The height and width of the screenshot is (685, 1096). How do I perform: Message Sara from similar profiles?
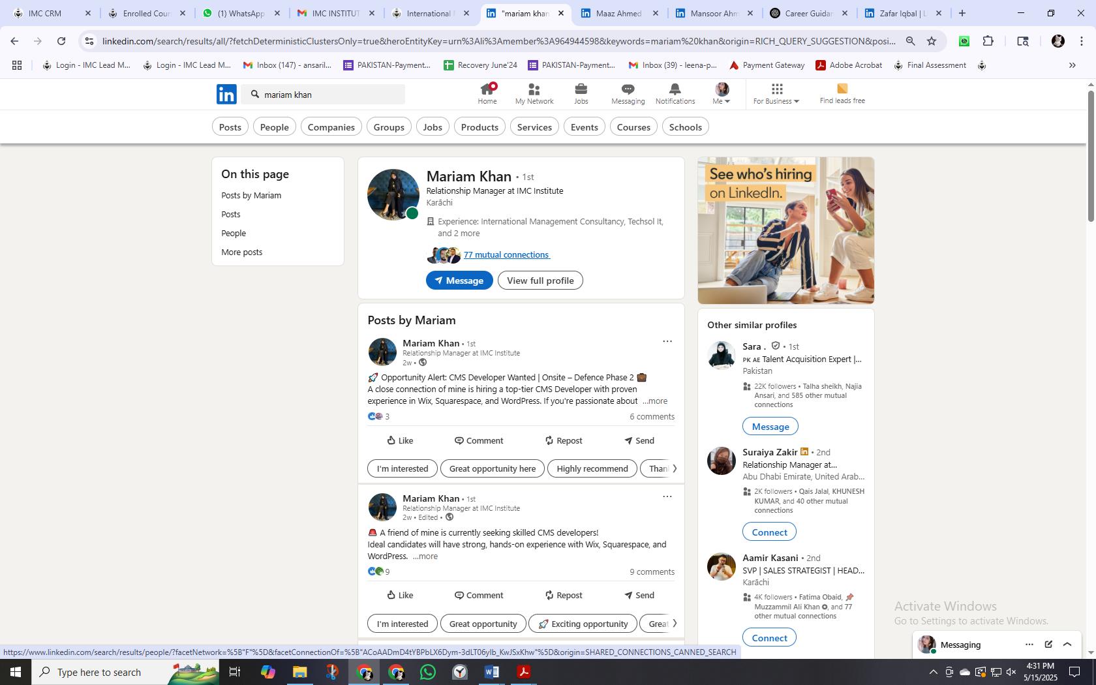(770, 427)
